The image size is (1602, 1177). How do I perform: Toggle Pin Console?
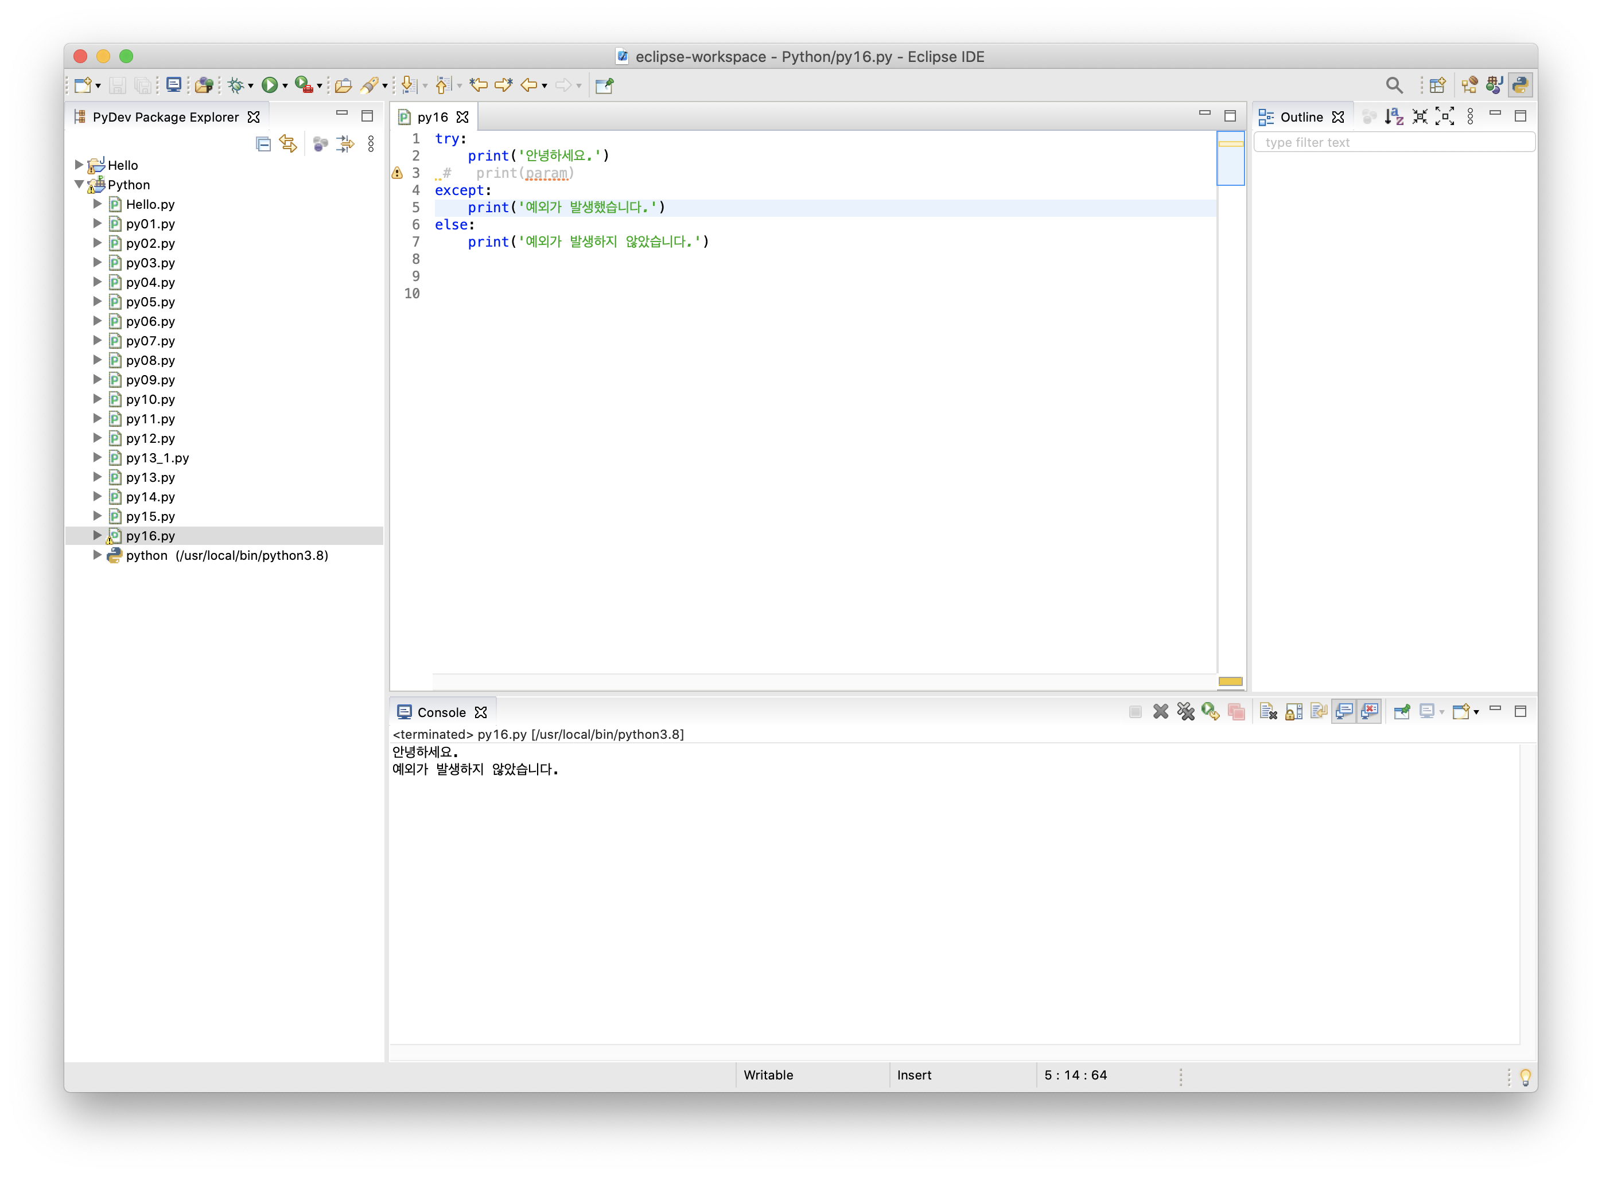1402,711
